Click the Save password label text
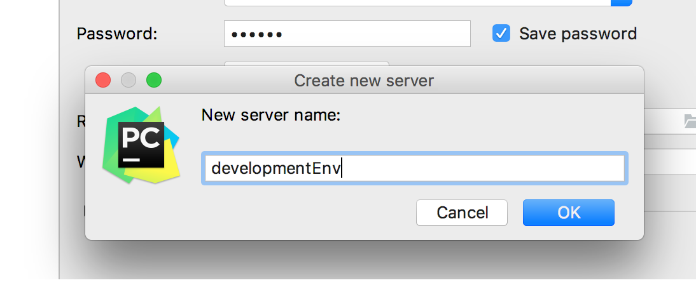The height and width of the screenshot is (292, 696). click(578, 34)
